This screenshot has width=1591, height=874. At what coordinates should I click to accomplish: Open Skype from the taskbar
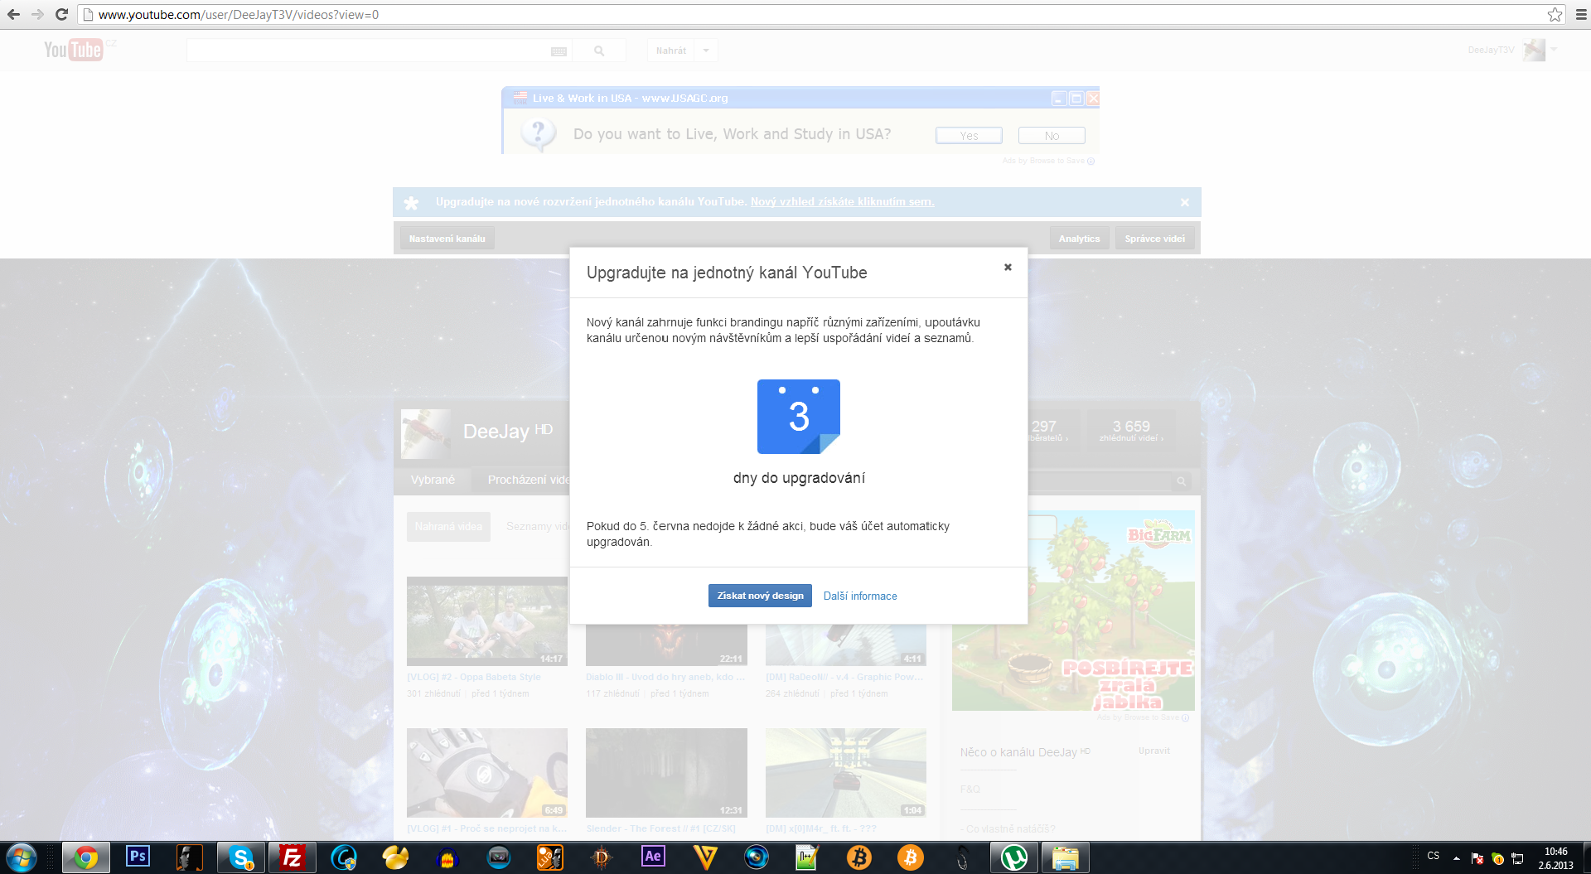pyautogui.click(x=241, y=857)
